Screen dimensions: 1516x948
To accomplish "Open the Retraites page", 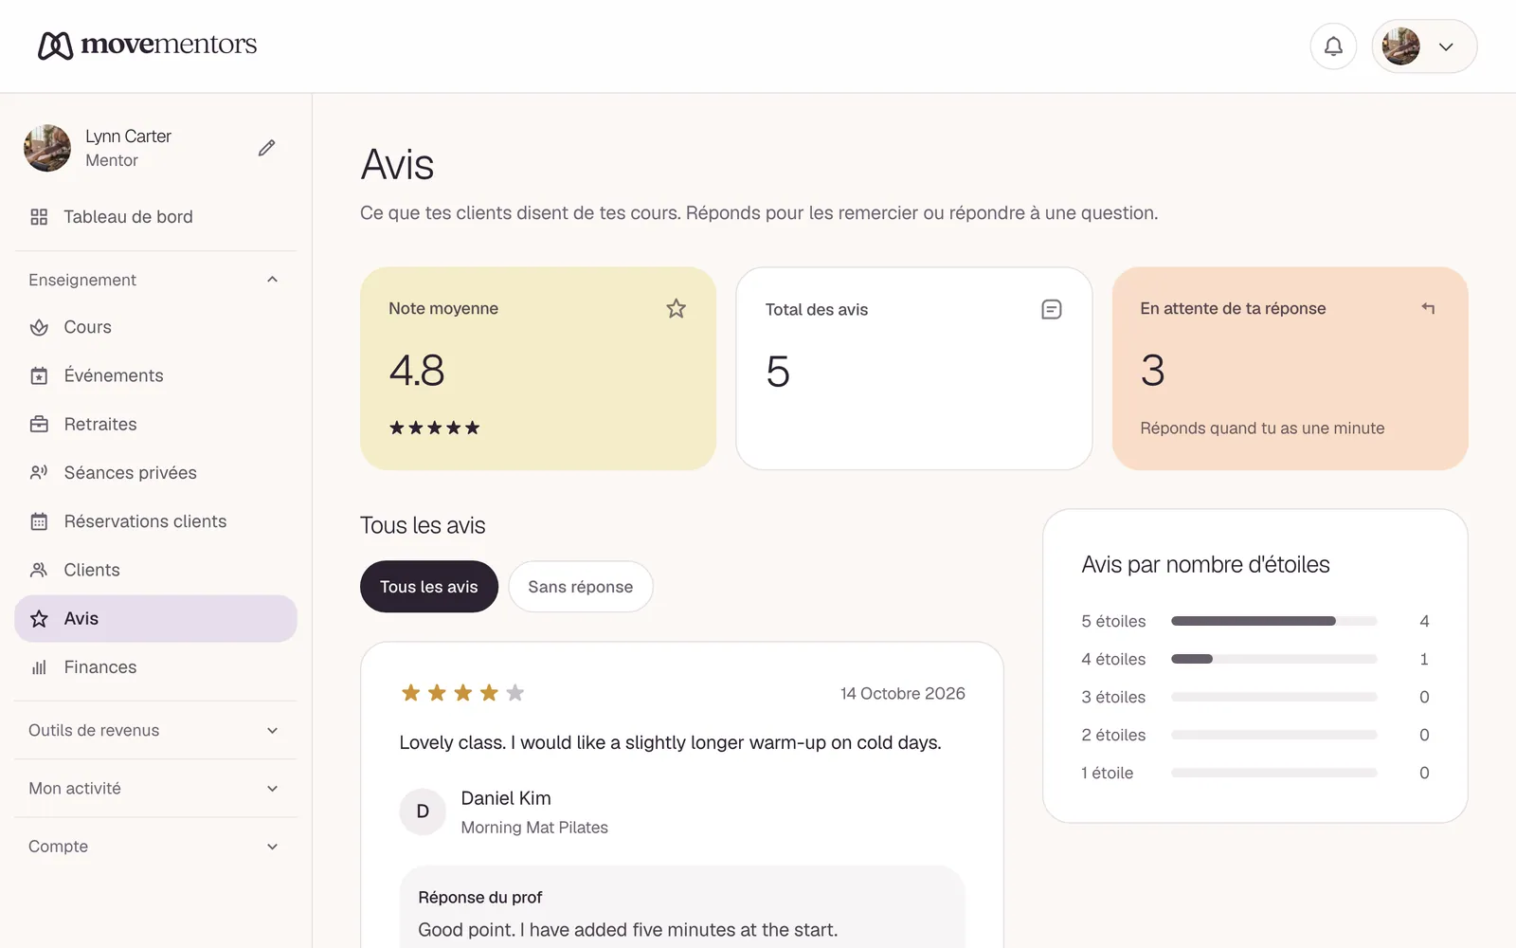I will click(155, 425).
